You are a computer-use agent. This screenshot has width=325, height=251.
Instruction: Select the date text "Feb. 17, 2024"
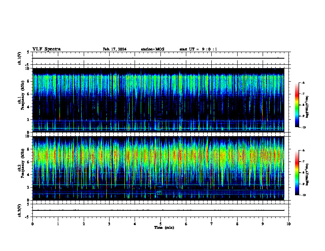click(114, 49)
